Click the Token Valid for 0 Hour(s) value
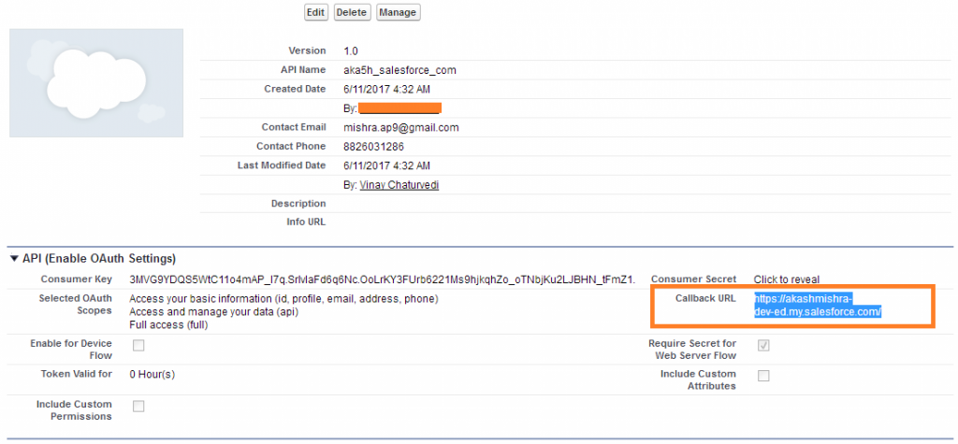The width and height of the screenshot is (958, 444). [152, 375]
